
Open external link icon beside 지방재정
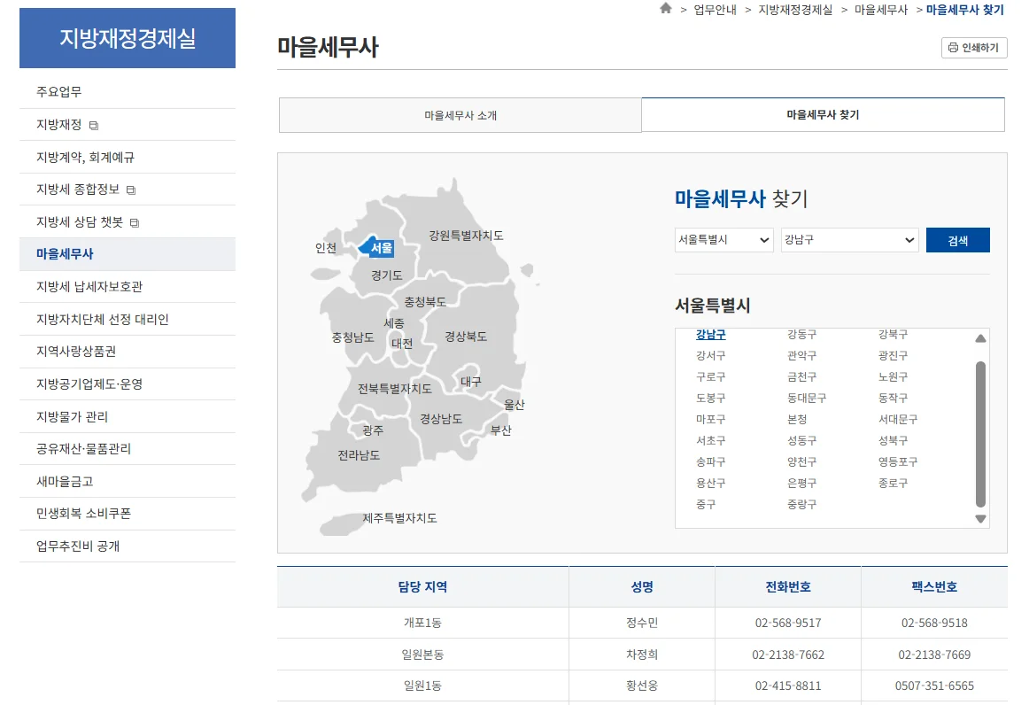pyautogui.click(x=94, y=126)
